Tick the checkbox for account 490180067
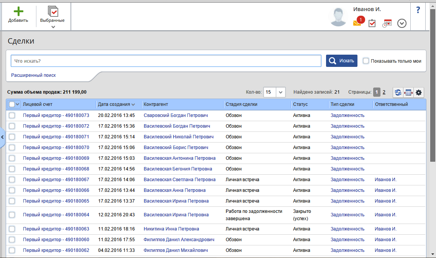This screenshot has height=258, width=436. (12, 180)
